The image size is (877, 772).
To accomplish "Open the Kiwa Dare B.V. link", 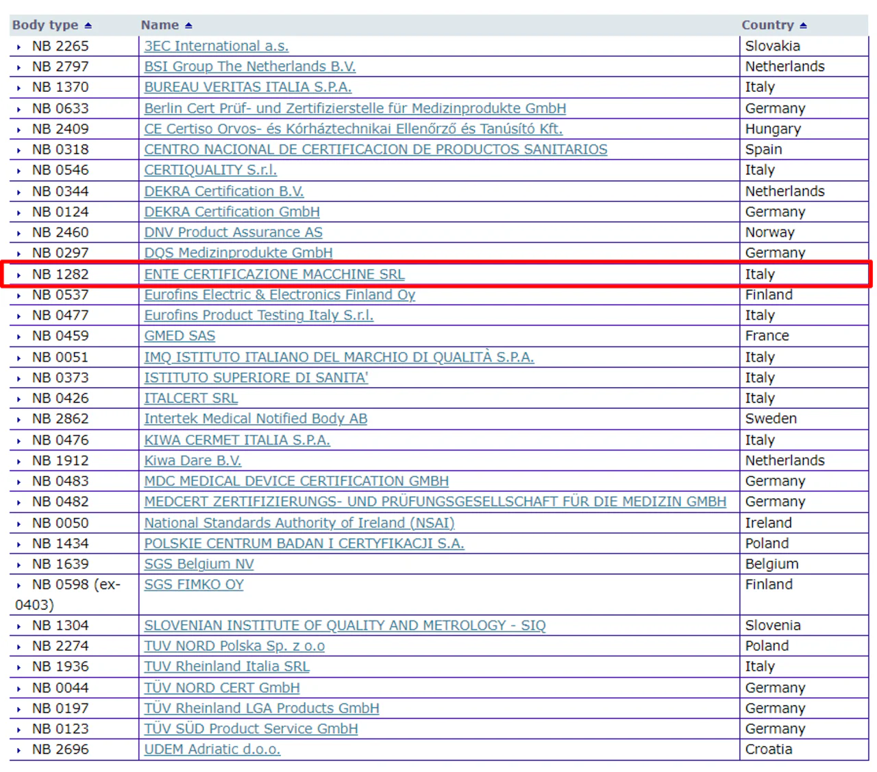I will [193, 460].
